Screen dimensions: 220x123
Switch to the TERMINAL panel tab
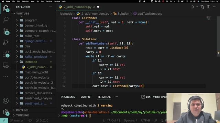104,97
